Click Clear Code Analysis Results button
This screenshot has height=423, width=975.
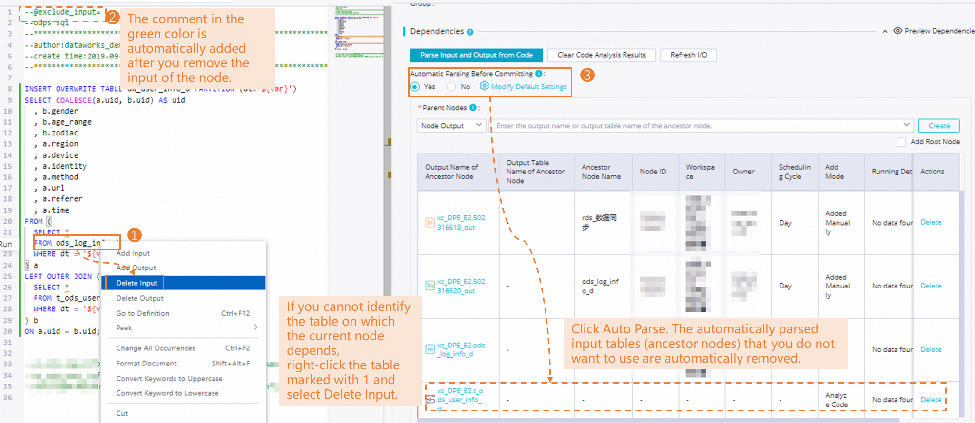[x=602, y=55]
